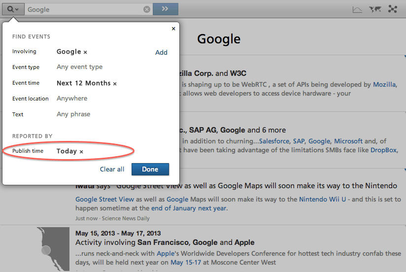
Task: Select Next 12 Months event time
Action: [x=83, y=83]
